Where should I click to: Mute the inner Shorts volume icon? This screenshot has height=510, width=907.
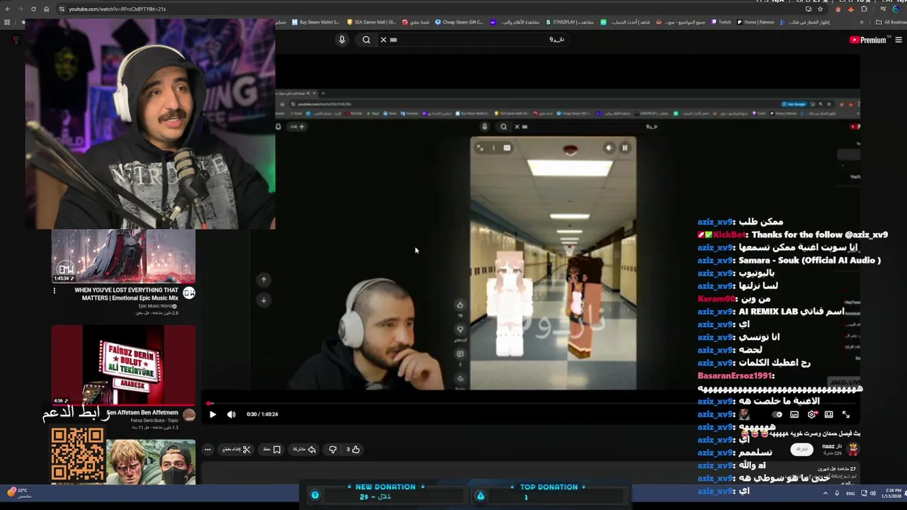pos(609,148)
